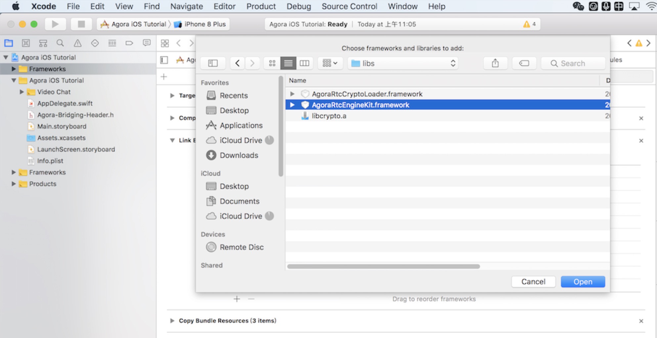Screen dimensions: 657x338
Task: Open the Source Control navigator icon
Action: 26,43
